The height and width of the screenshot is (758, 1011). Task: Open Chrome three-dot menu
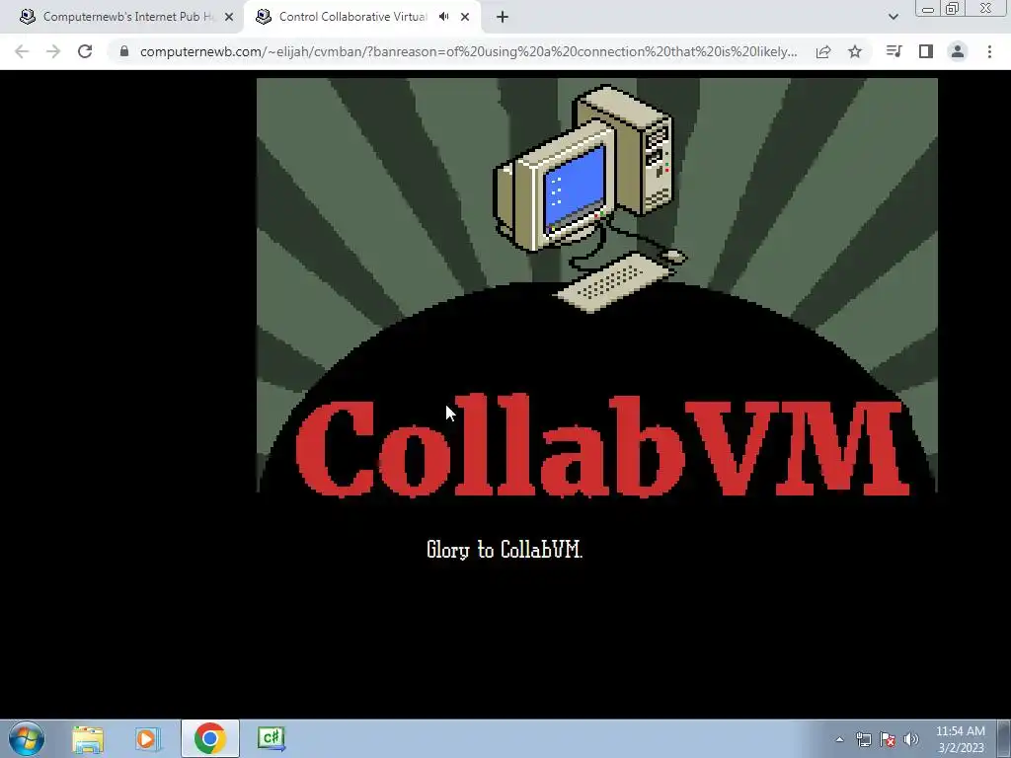click(989, 51)
